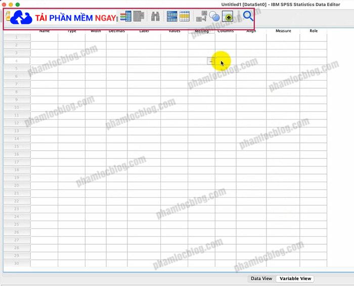Switch to the Data View tab

point(261,278)
